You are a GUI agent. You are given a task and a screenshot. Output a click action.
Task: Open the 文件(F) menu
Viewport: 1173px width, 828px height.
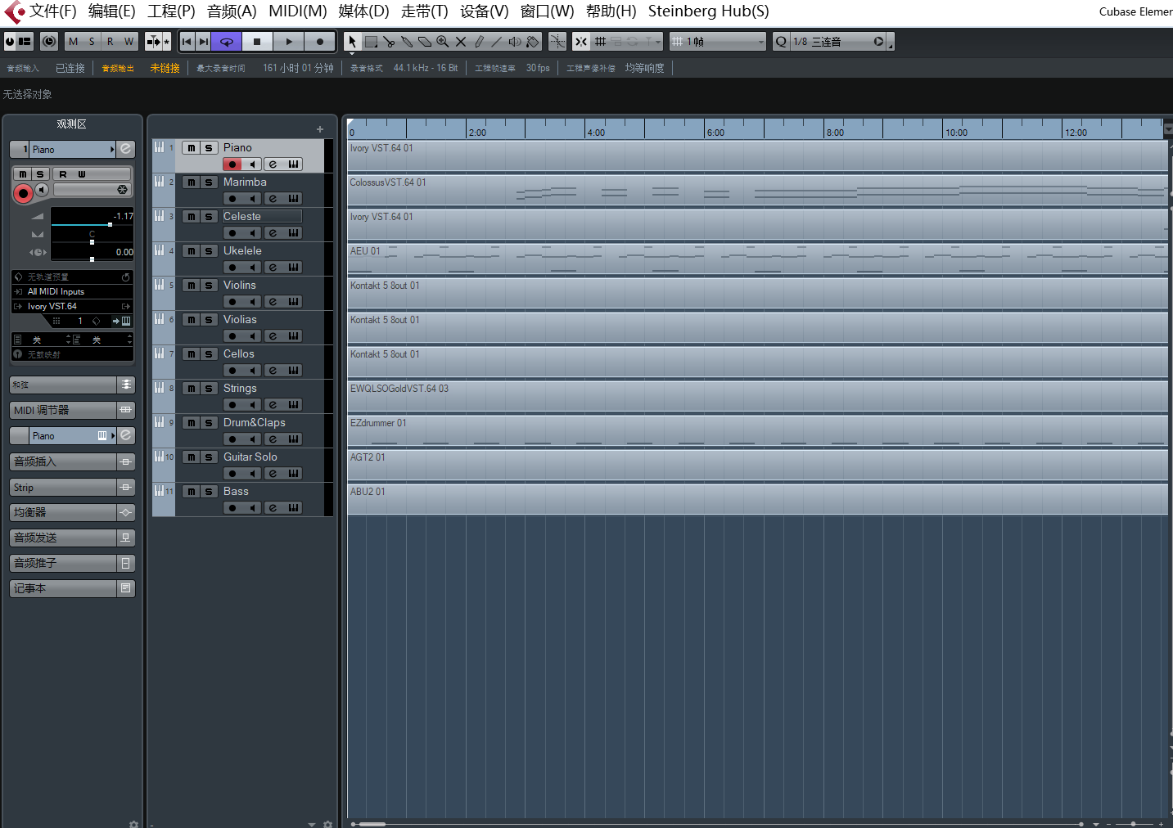tap(53, 11)
